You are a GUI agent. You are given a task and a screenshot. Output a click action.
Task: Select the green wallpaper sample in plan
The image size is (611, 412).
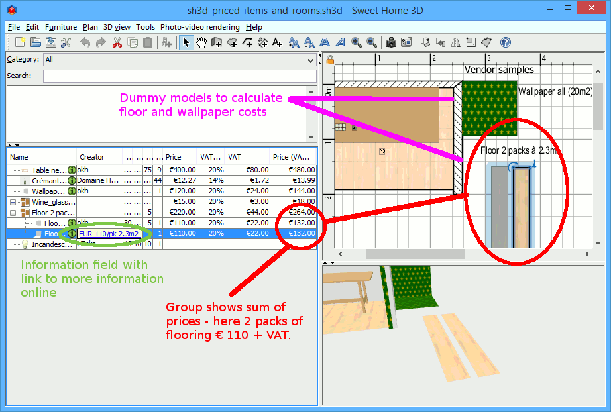490,108
